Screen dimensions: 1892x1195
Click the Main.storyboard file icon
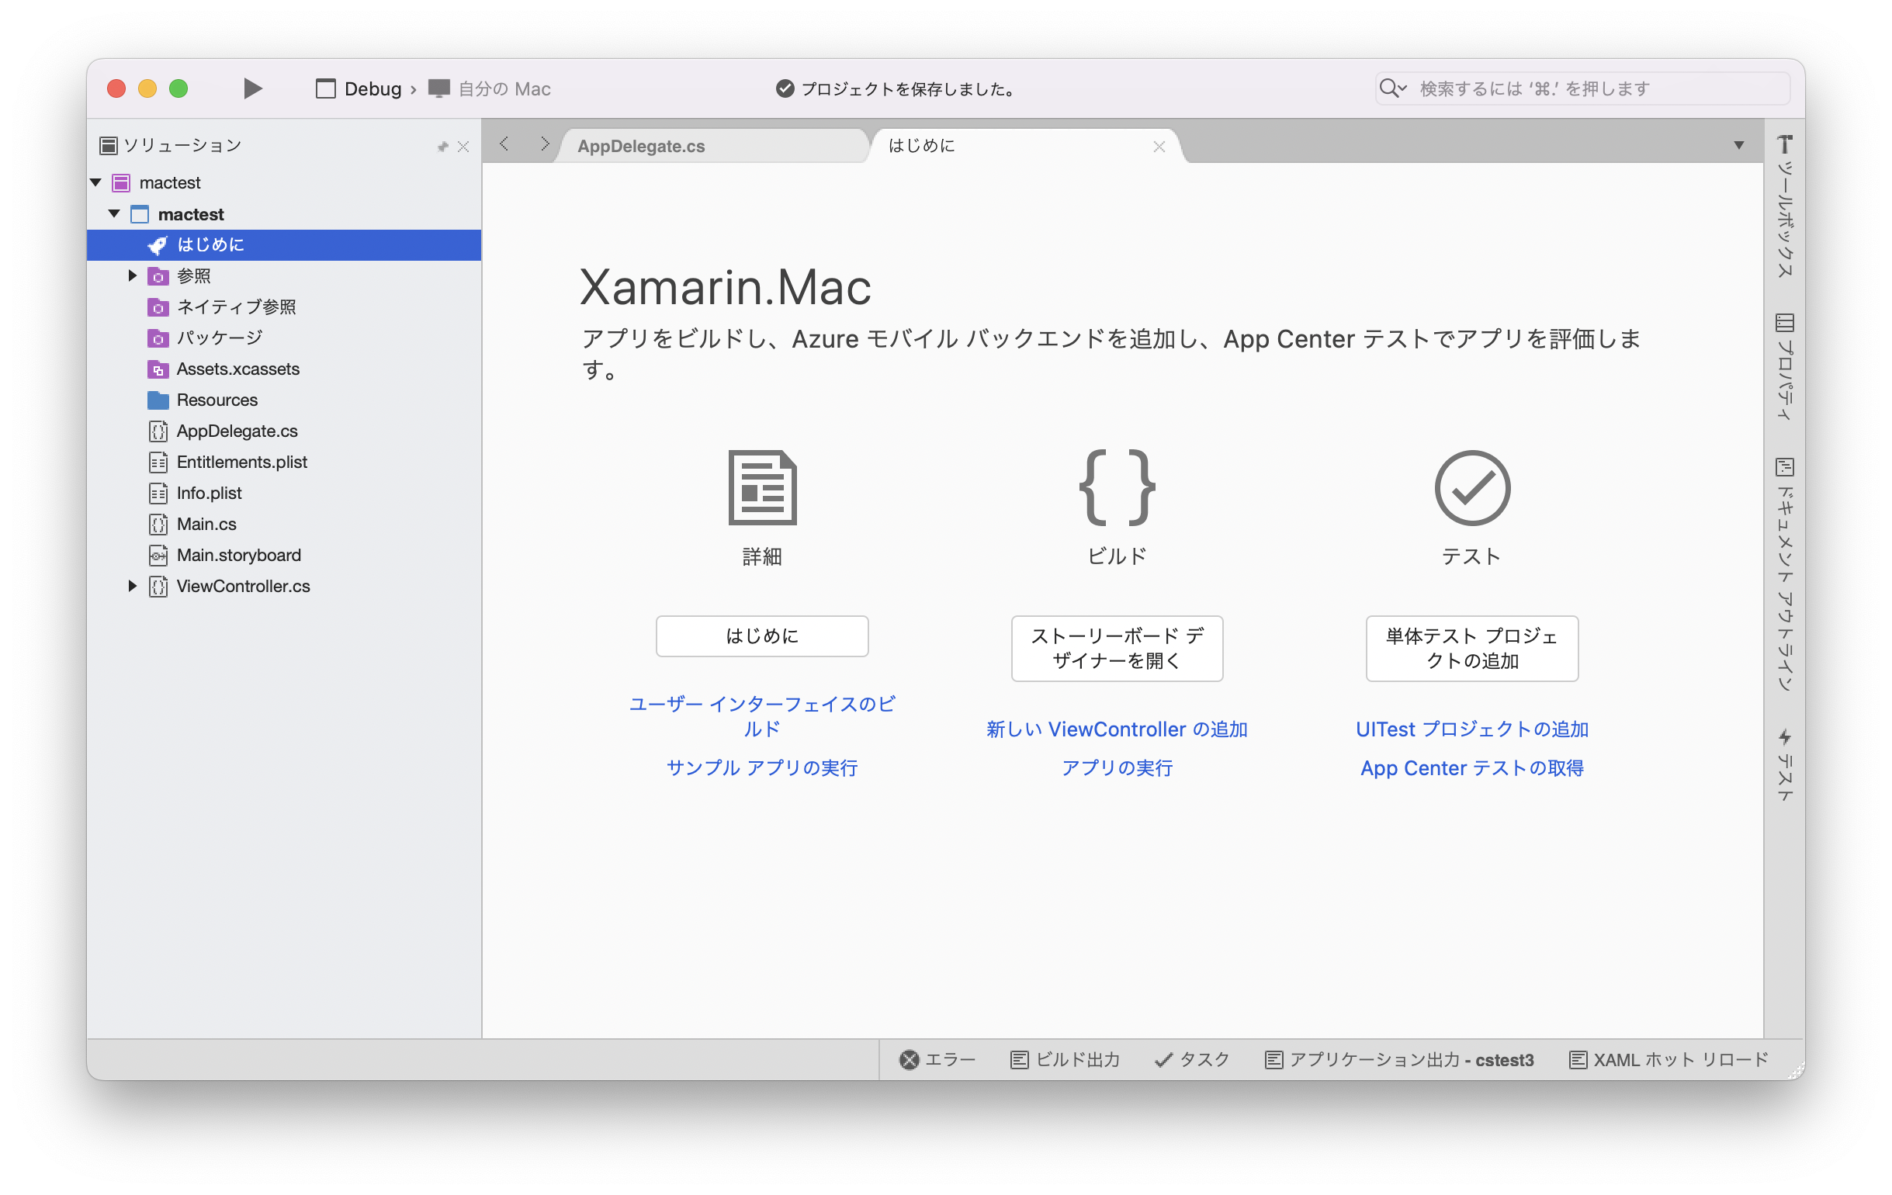[x=158, y=556]
